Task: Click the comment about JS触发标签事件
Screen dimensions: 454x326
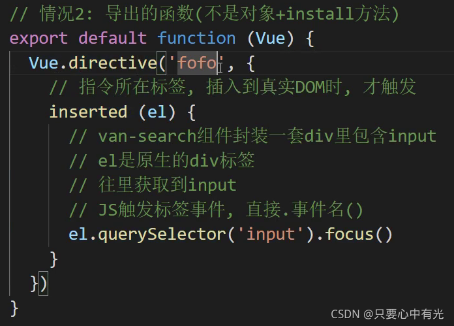Action: click(x=216, y=210)
